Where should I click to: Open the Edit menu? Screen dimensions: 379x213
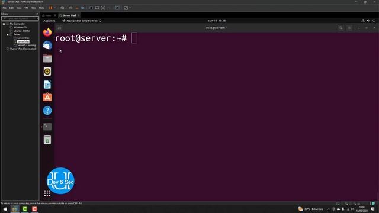(11, 8)
